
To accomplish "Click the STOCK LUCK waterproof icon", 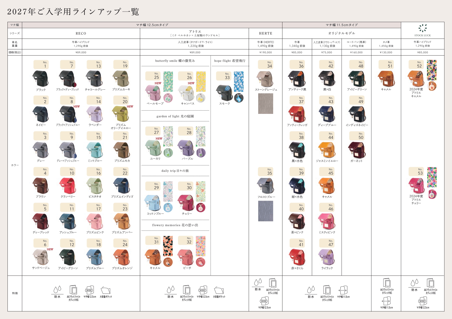I will 414,283.
